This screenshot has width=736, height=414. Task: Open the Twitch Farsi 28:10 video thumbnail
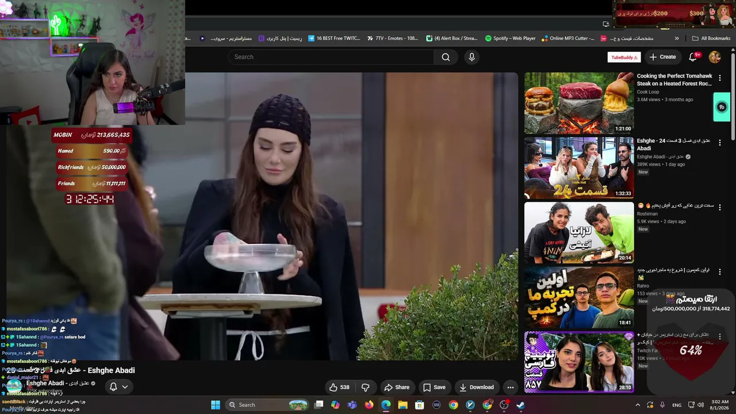coord(579,362)
